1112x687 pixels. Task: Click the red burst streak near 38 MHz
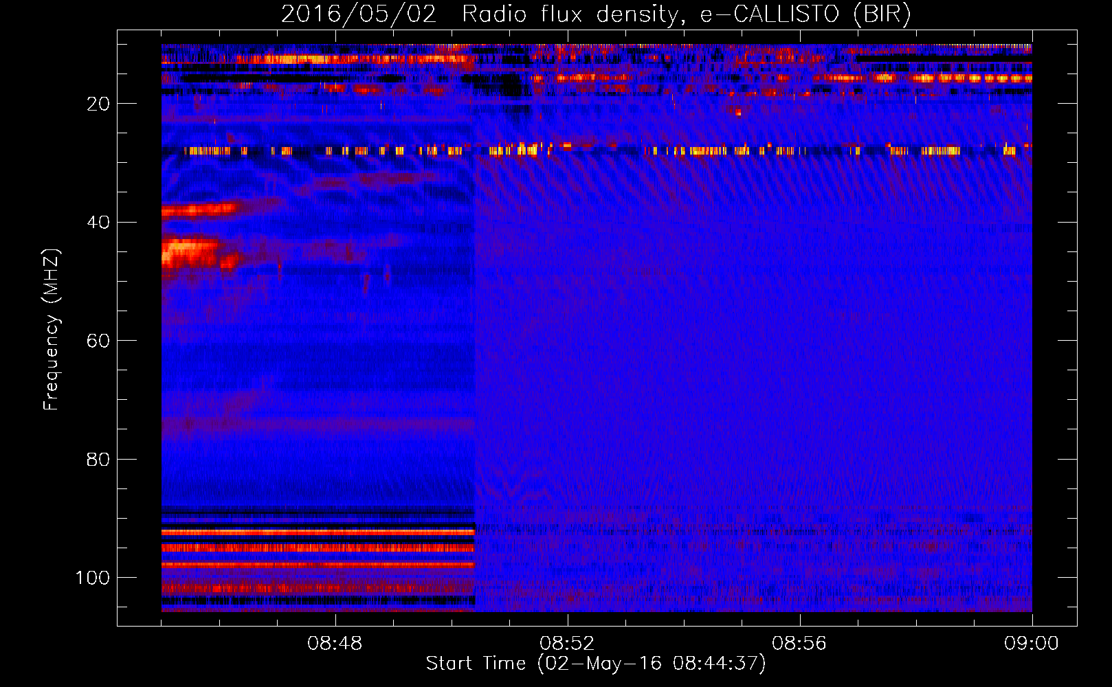[x=199, y=209]
